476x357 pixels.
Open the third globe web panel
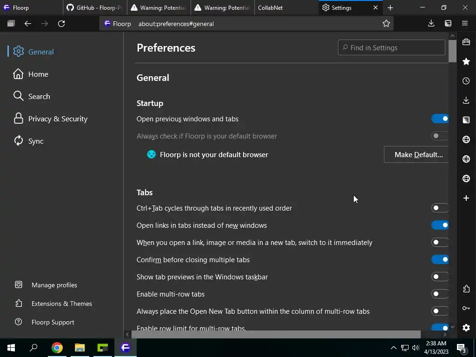pyautogui.click(x=466, y=178)
